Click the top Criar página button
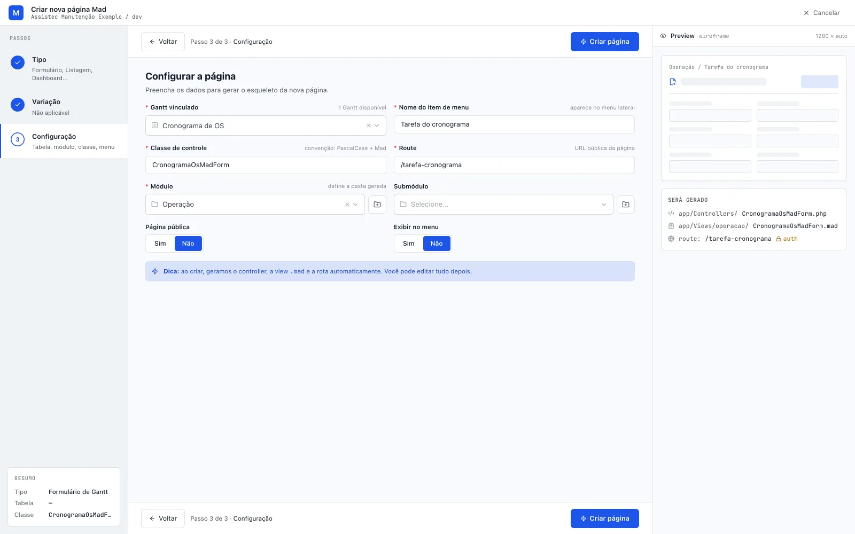This screenshot has height=534, width=855. point(605,42)
